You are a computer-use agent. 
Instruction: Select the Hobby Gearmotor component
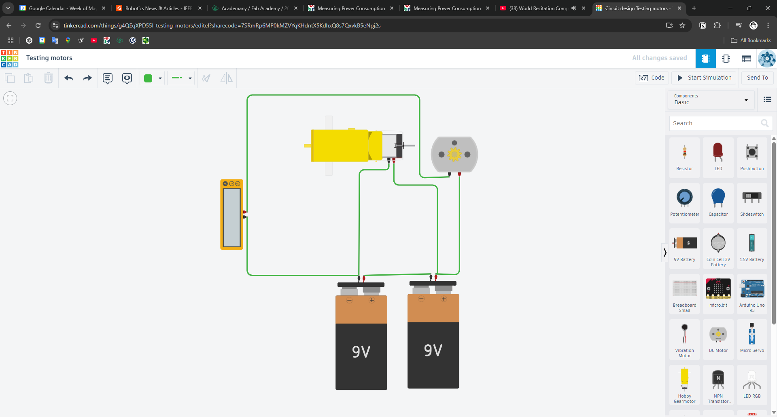coord(685,385)
